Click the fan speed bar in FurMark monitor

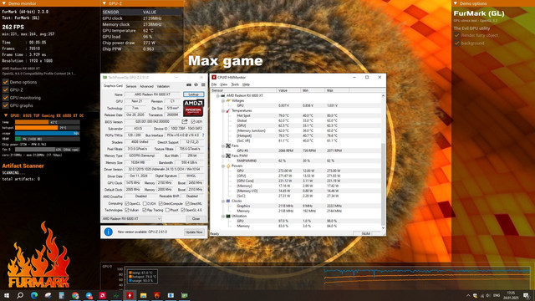pyautogui.click(x=47, y=150)
